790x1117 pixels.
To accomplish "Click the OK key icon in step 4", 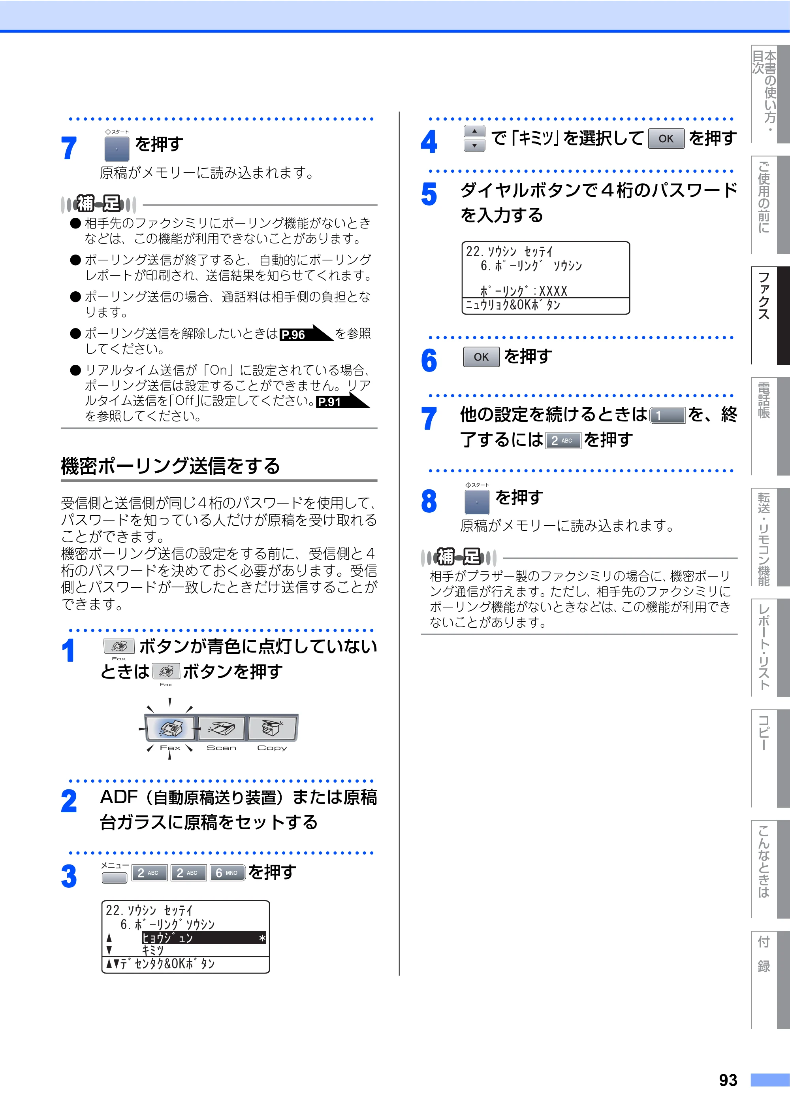I will click(666, 139).
